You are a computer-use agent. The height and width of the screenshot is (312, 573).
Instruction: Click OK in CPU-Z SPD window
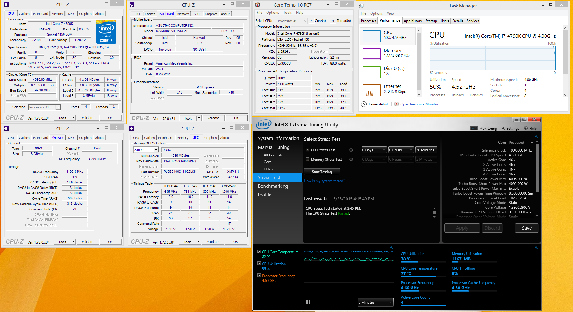[x=236, y=242]
